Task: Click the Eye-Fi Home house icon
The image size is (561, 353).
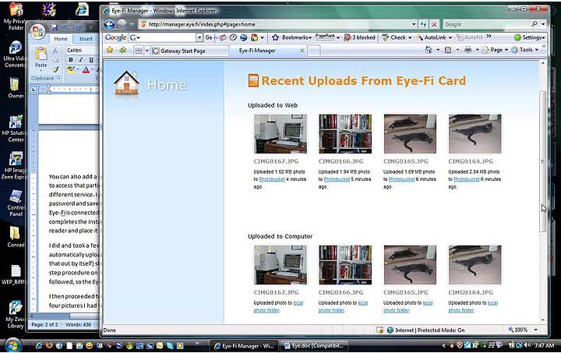Action: click(x=126, y=84)
